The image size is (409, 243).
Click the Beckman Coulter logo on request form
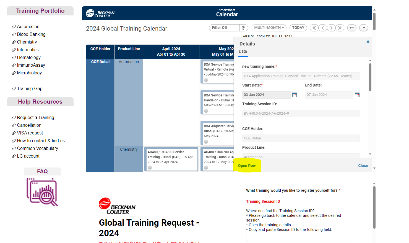(x=117, y=206)
